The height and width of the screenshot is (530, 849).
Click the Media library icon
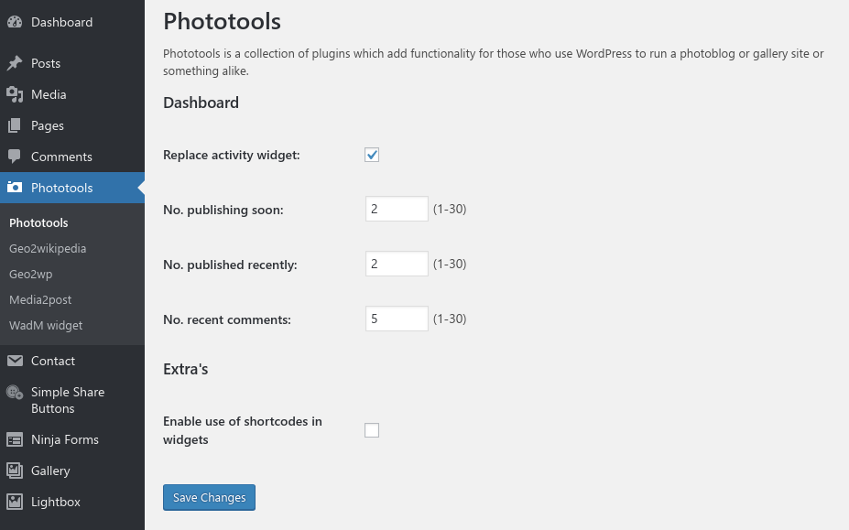coord(15,94)
